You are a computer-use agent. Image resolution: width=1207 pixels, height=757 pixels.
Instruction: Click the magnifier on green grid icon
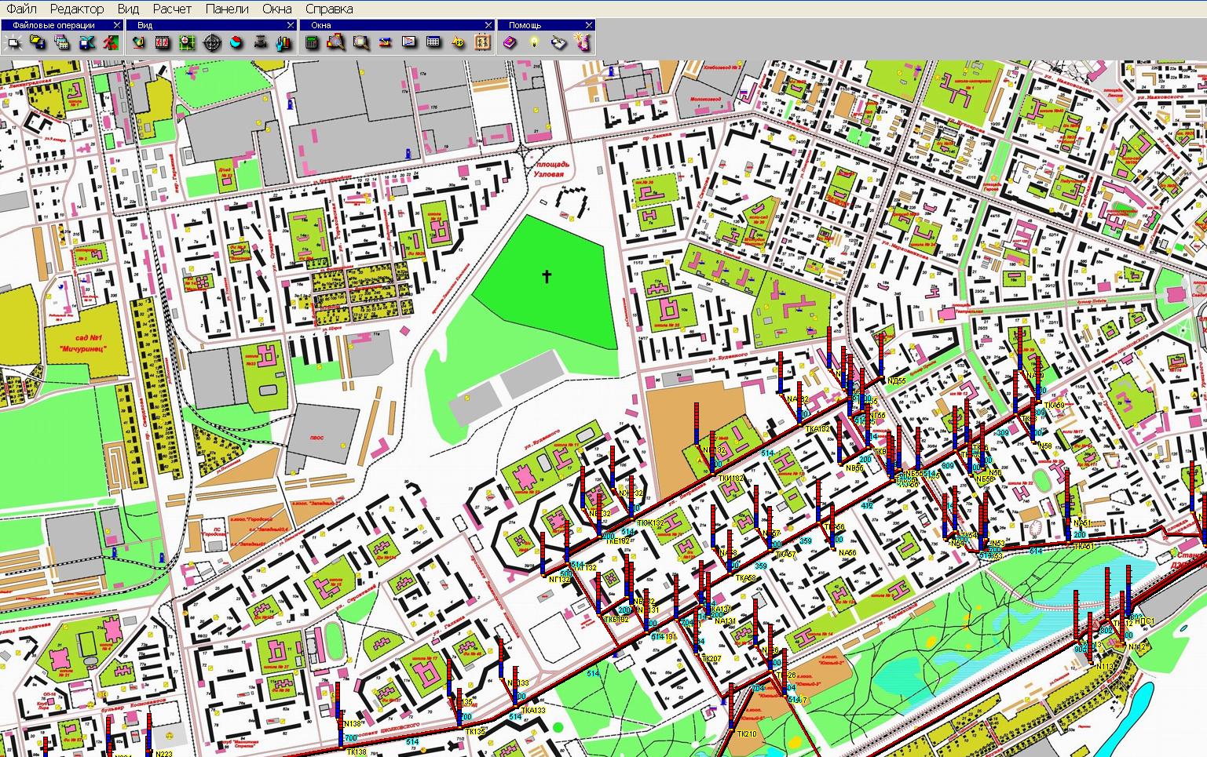coord(187,42)
